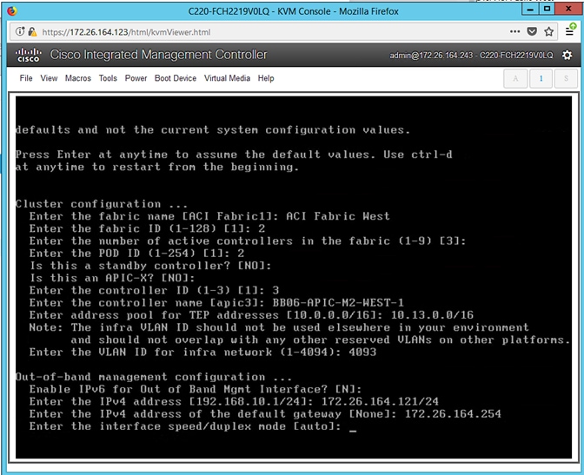Bookmark this page with star icon
The height and width of the screenshot is (475, 584).
548,31
